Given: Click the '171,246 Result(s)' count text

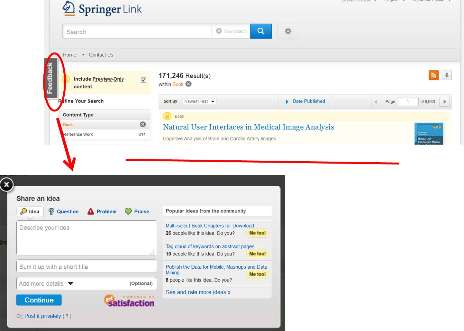Looking at the screenshot, I should click(x=185, y=76).
